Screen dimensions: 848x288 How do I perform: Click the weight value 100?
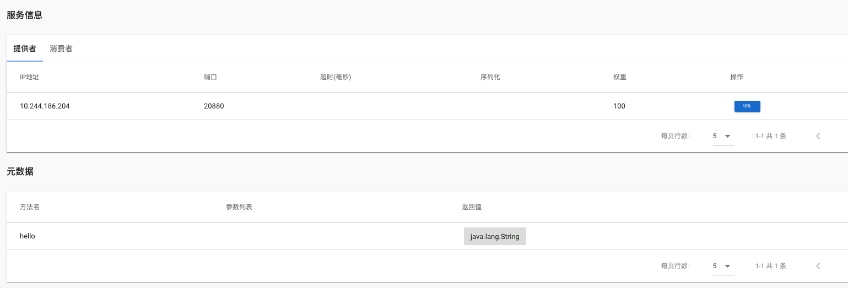(619, 106)
